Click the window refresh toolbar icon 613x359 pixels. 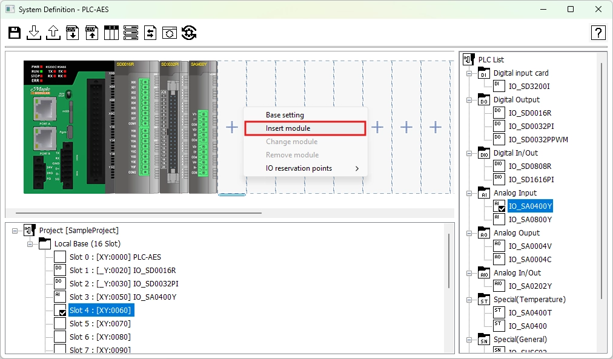tap(169, 33)
